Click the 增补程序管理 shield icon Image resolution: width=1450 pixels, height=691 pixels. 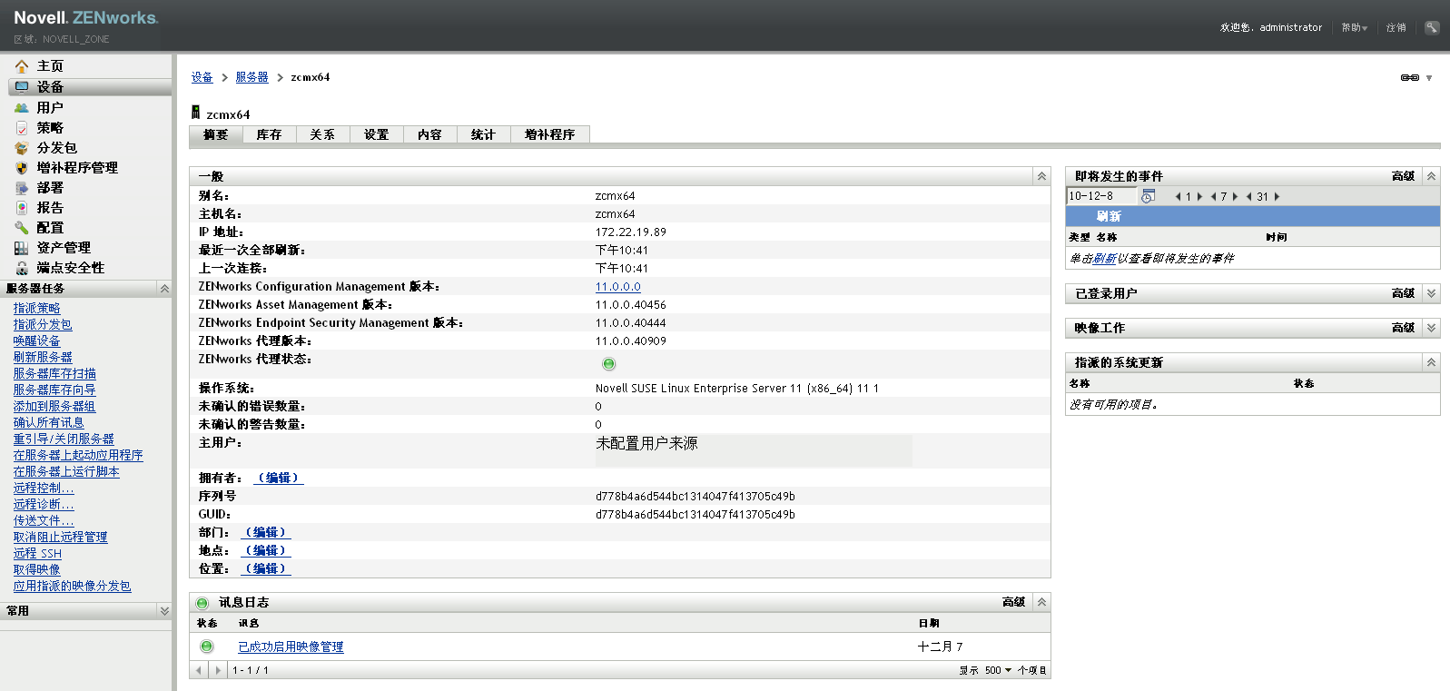pyautogui.click(x=22, y=168)
